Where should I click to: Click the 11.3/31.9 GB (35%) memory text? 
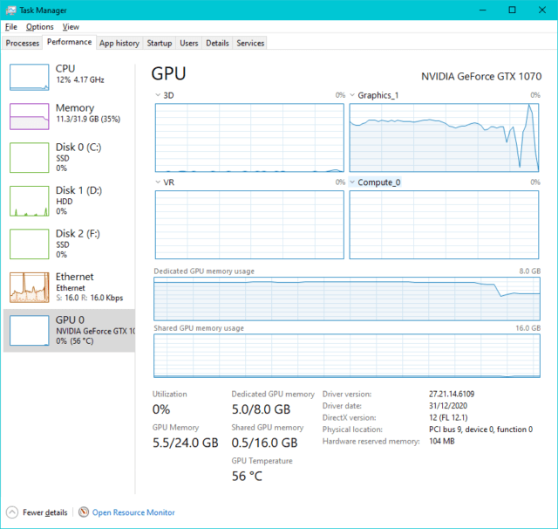tap(88, 119)
